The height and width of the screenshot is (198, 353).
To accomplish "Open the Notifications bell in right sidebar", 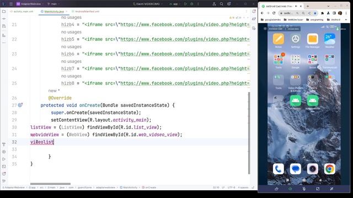I will (x=254, y=11).
